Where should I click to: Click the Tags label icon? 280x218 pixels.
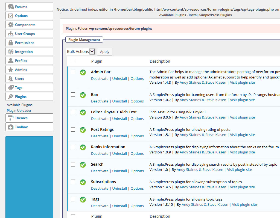(11, 87)
